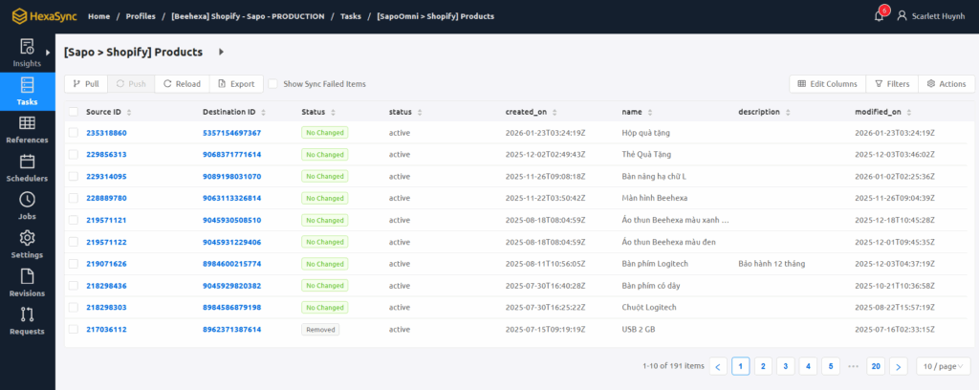Open destination ID 9068371771614 link
This screenshot has width=979, height=390.
point(231,154)
